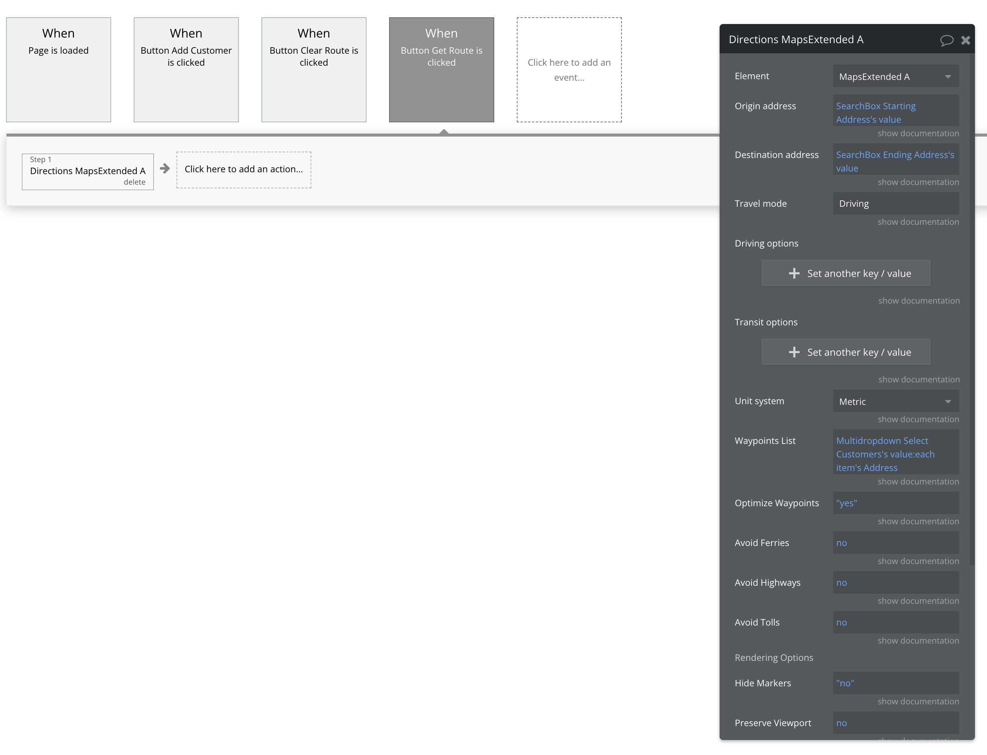Screen dimensions: 987x755
Task: Select the Button Add Customer is clicked event
Action: tap(186, 69)
